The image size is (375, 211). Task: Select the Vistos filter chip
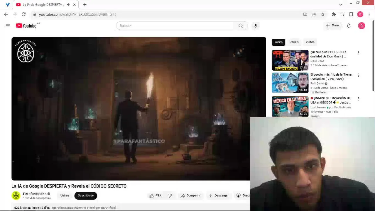point(310,42)
